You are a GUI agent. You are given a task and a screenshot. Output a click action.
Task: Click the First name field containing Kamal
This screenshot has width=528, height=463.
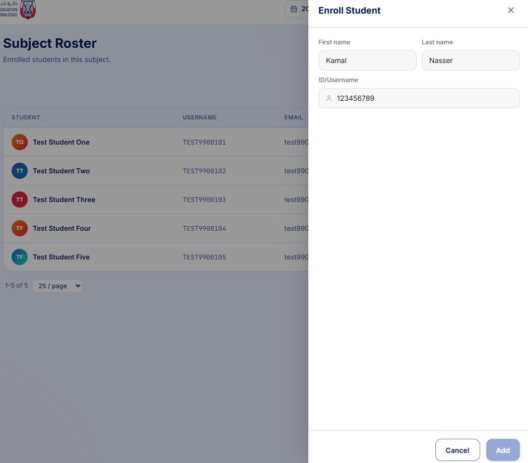click(367, 60)
